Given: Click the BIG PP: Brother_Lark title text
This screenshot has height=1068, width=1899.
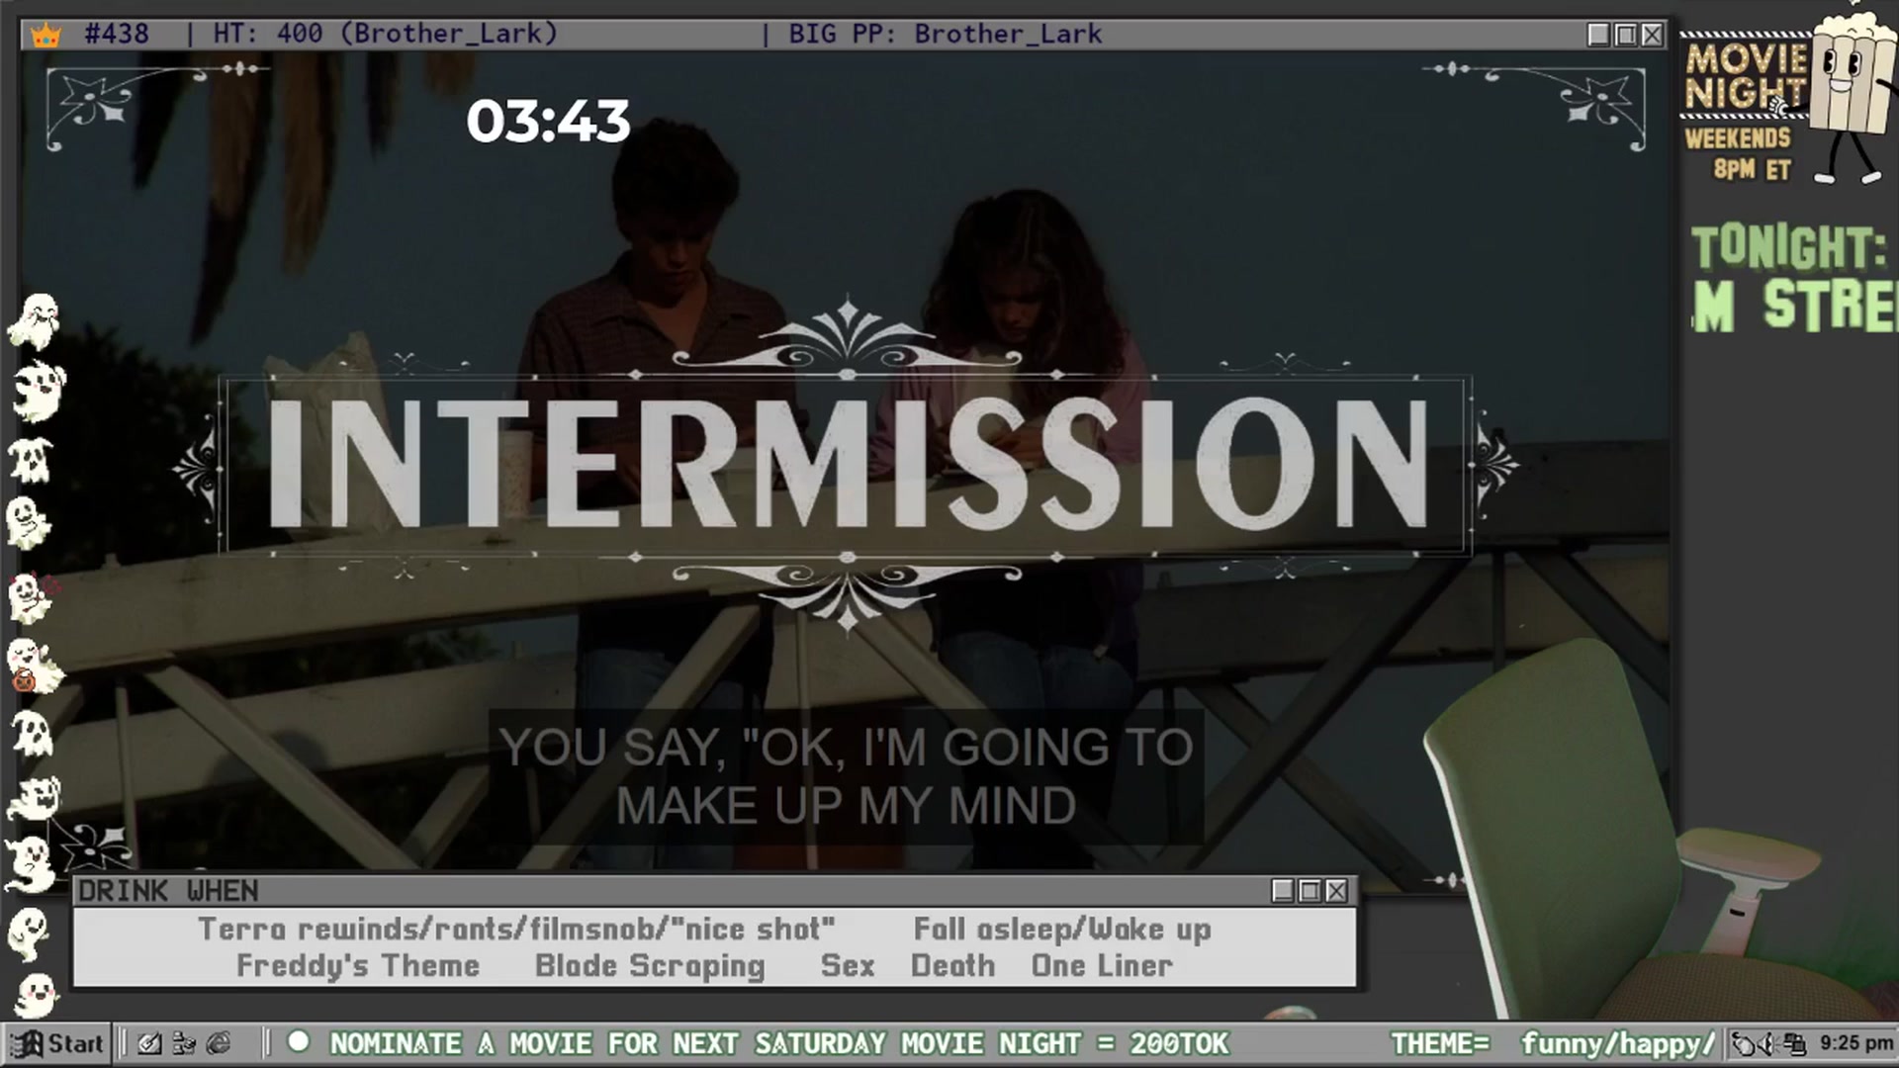Looking at the screenshot, I should [x=945, y=34].
